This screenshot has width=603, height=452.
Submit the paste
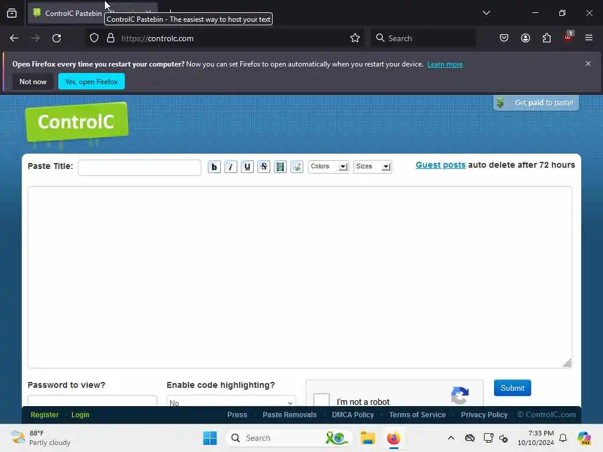coord(512,388)
